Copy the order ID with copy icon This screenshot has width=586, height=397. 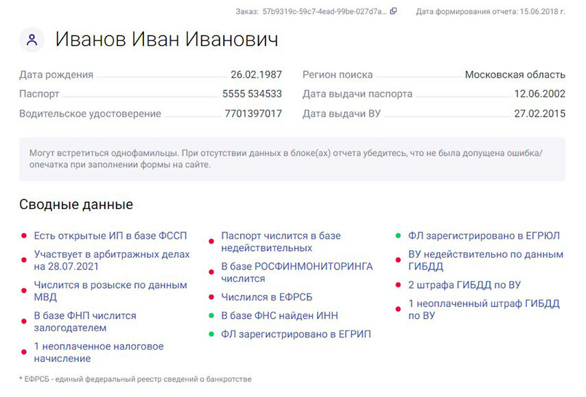tap(394, 11)
